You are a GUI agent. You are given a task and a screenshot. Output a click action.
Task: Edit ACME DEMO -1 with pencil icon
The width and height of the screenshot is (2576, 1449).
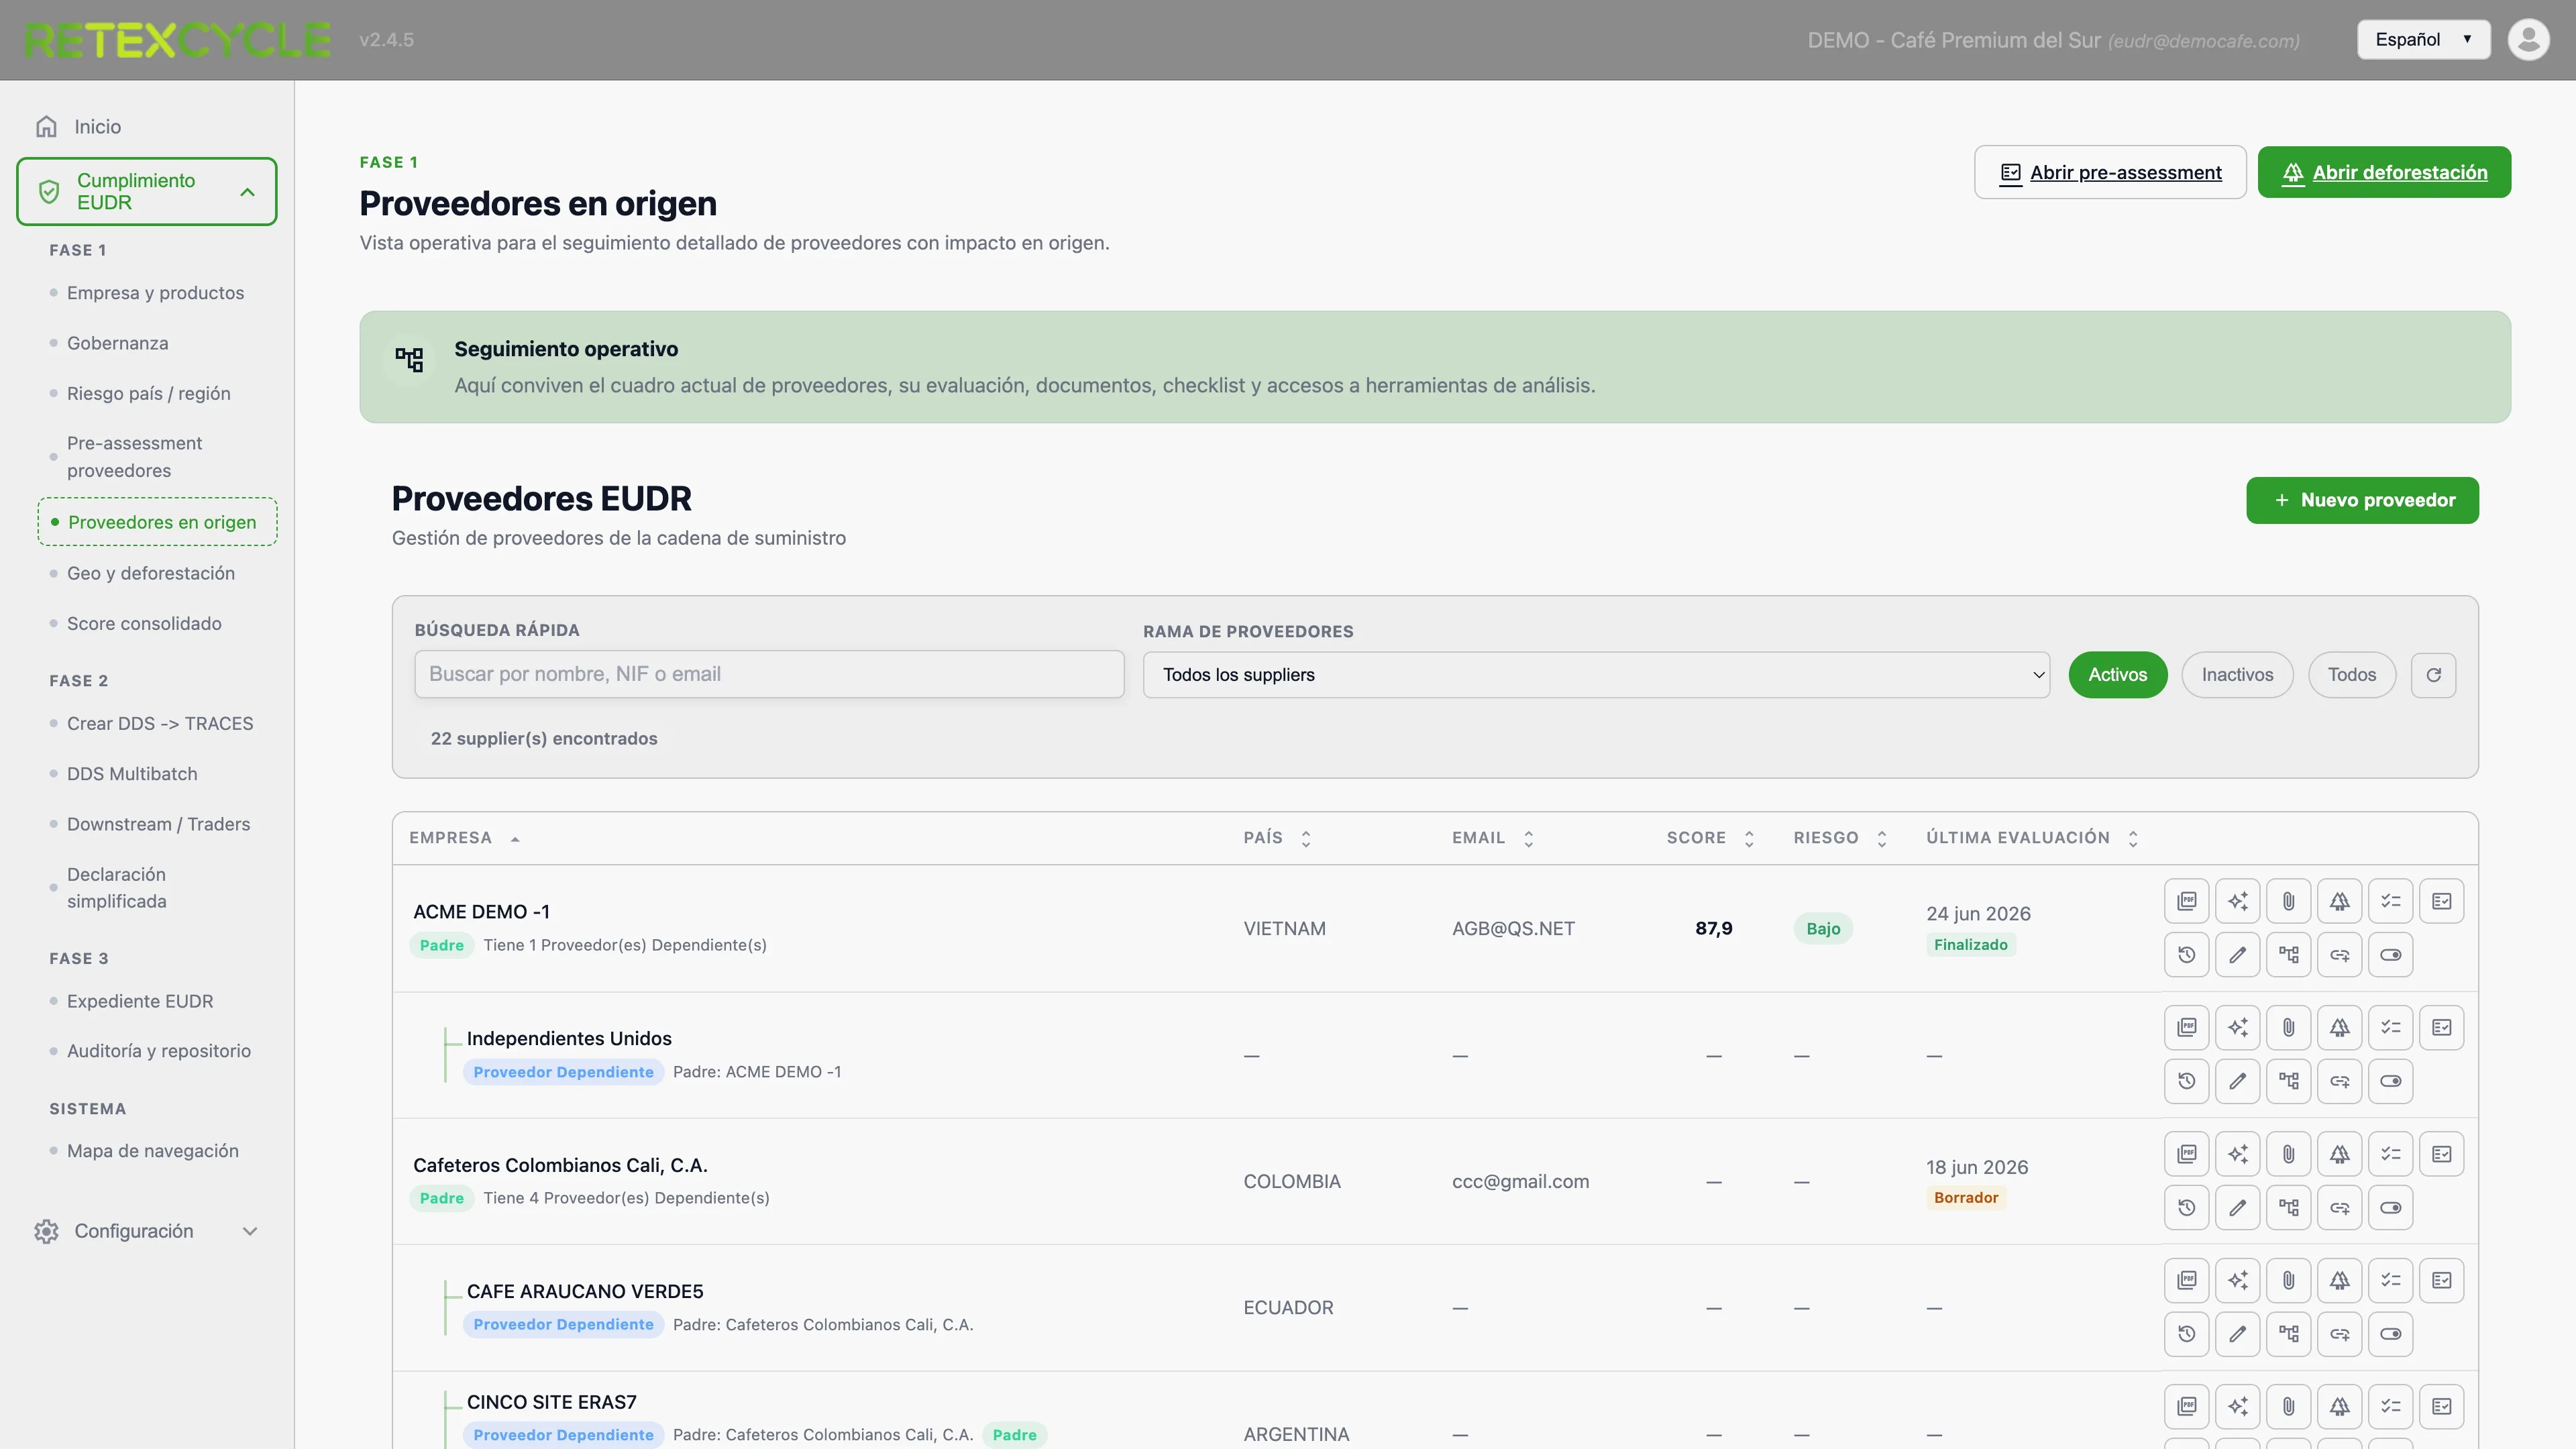[2238, 954]
